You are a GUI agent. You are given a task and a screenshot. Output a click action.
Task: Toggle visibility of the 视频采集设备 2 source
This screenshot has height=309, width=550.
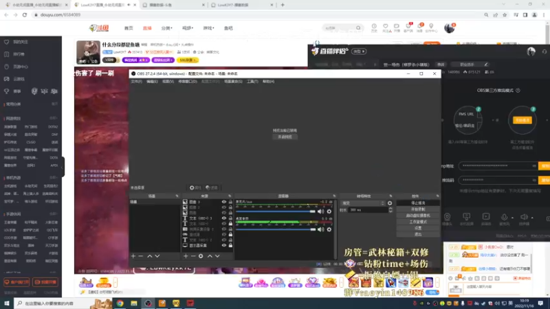(224, 229)
